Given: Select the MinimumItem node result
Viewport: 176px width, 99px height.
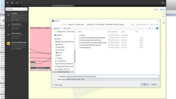Looking at the screenshot, I should 17,26.
